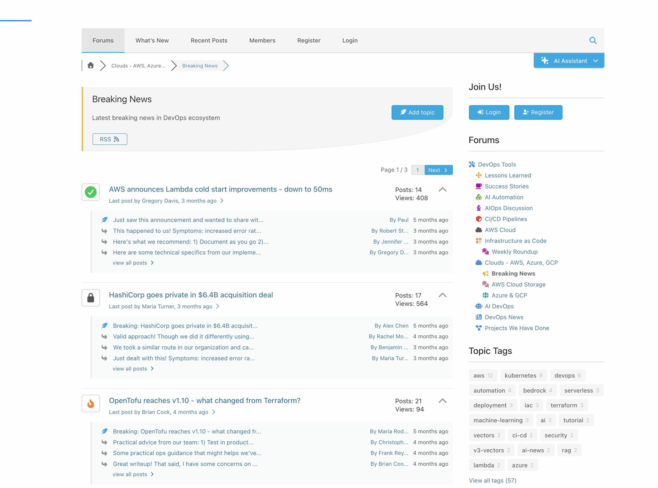
Task: Click the robot icon next to AI DevOps
Action: (x=478, y=306)
